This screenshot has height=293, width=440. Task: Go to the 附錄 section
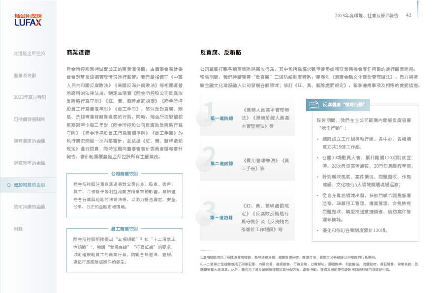(x=18, y=229)
